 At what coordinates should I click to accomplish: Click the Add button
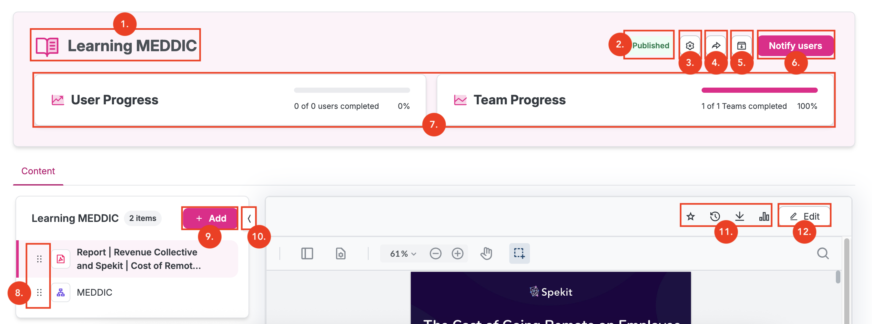[x=210, y=218]
